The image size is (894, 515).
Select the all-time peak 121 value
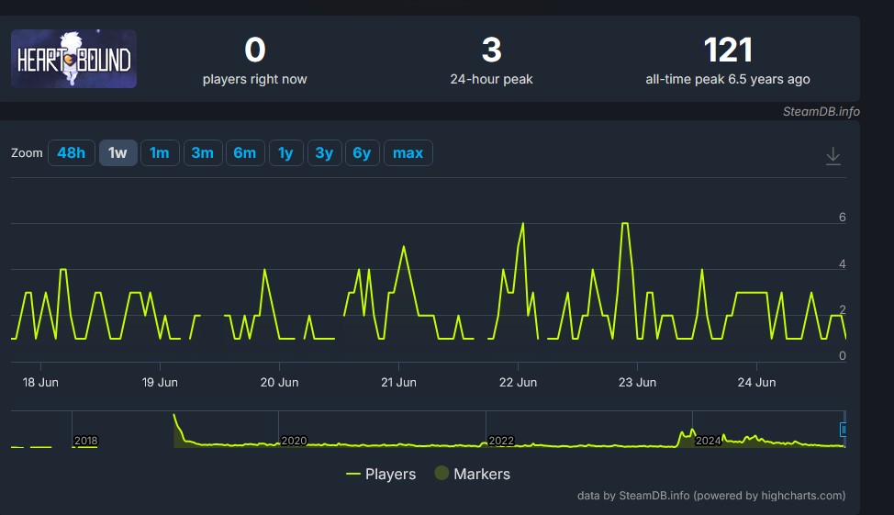tap(728, 50)
